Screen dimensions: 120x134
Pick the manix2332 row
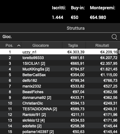(59, 86)
